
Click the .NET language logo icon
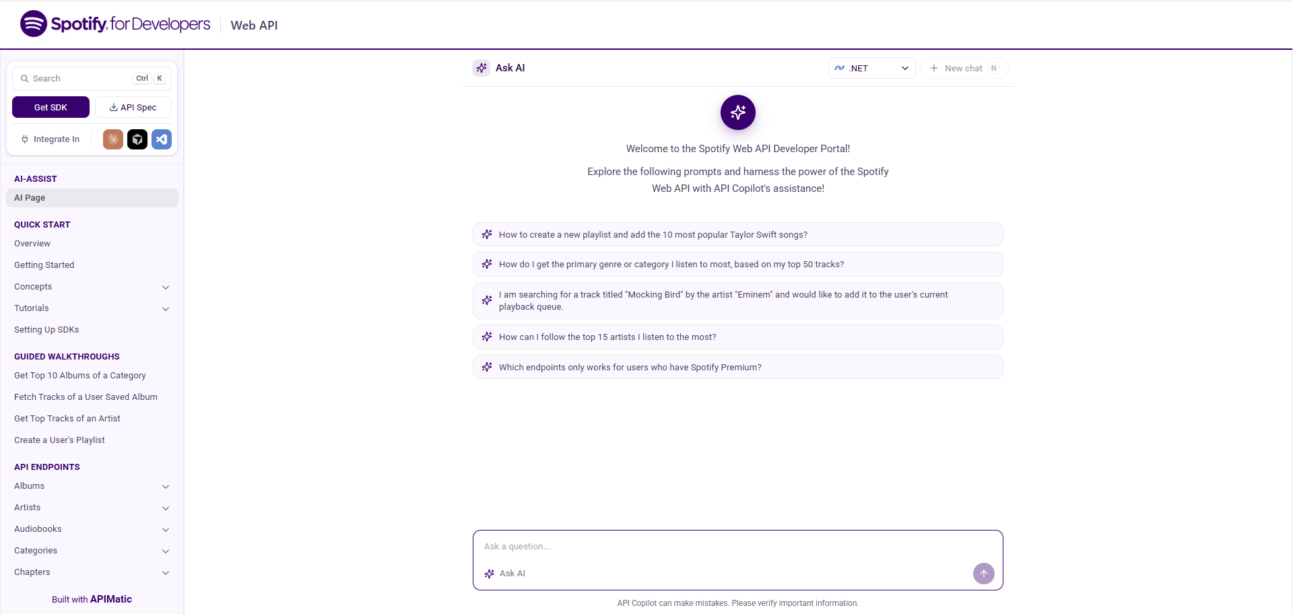tap(840, 68)
